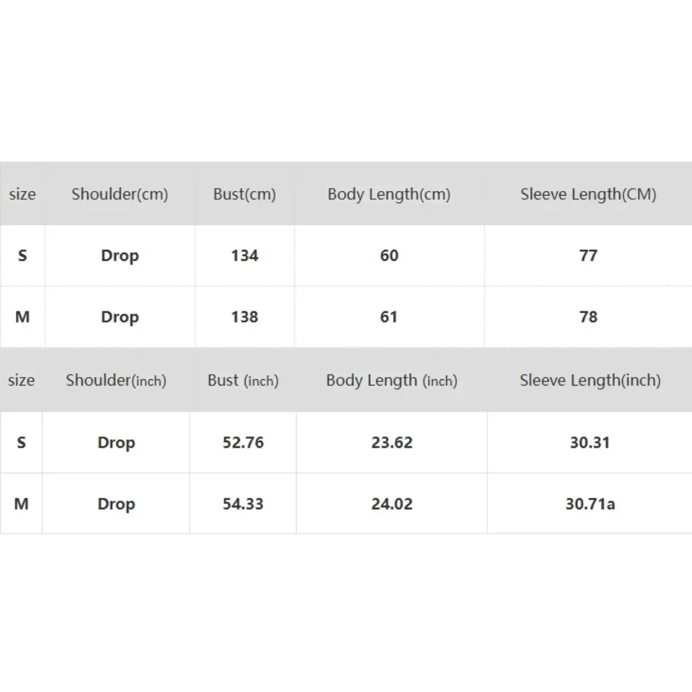The height and width of the screenshot is (692, 692).
Task: Select body length value 61
Action: click(x=389, y=317)
